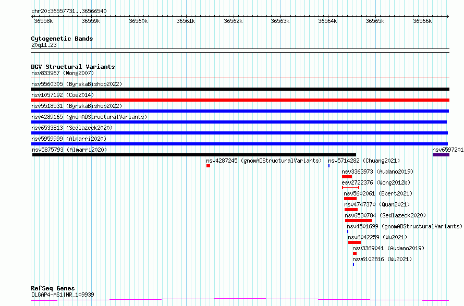Click the black bar of nsv5560305 (ByrskaBishop2022)
This screenshot has width=464, height=306.
click(240, 89)
